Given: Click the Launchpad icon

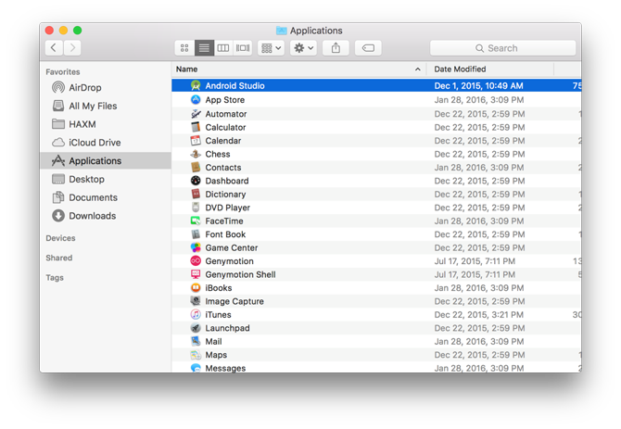Looking at the screenshot, I should click(x=196, y=328).
